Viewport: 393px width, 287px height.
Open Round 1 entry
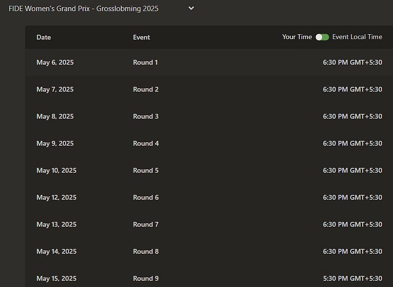pos(145,62)
